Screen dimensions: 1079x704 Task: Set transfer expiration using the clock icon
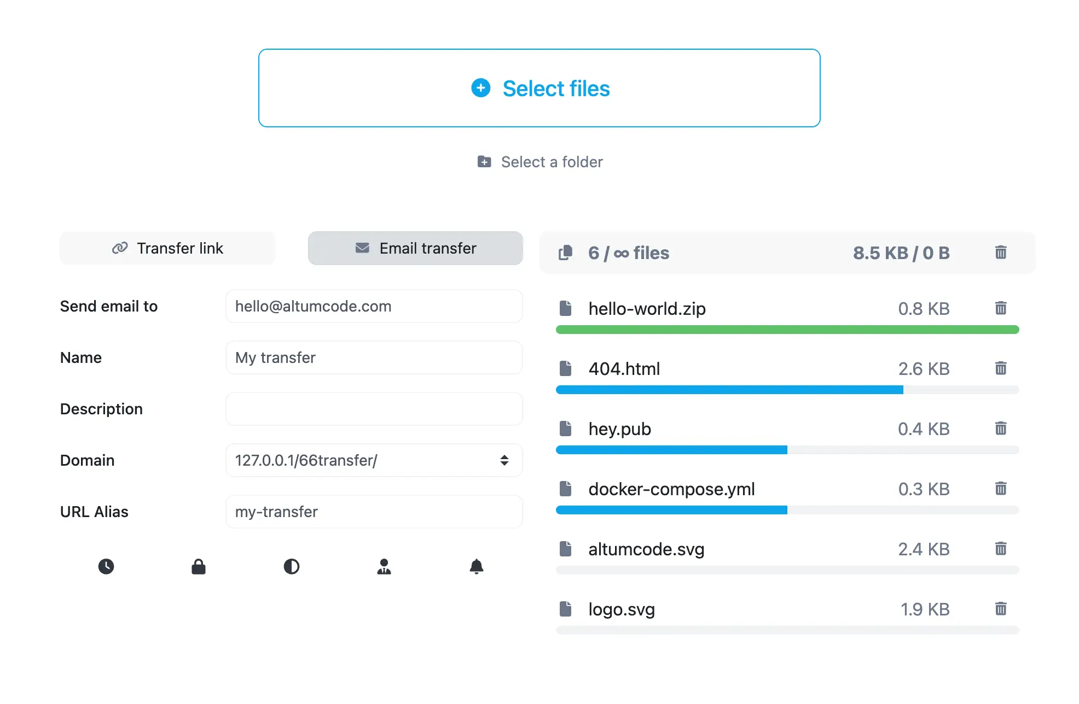coord(106,567)
